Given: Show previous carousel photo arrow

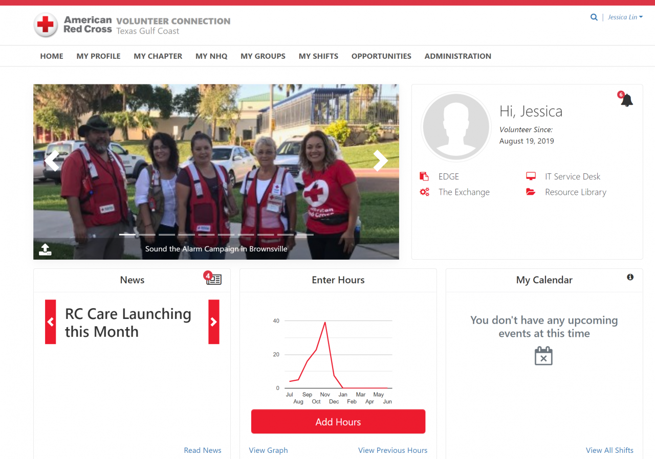Looking at the screenshot, I should pyautogui.click(x=52, y=160).
